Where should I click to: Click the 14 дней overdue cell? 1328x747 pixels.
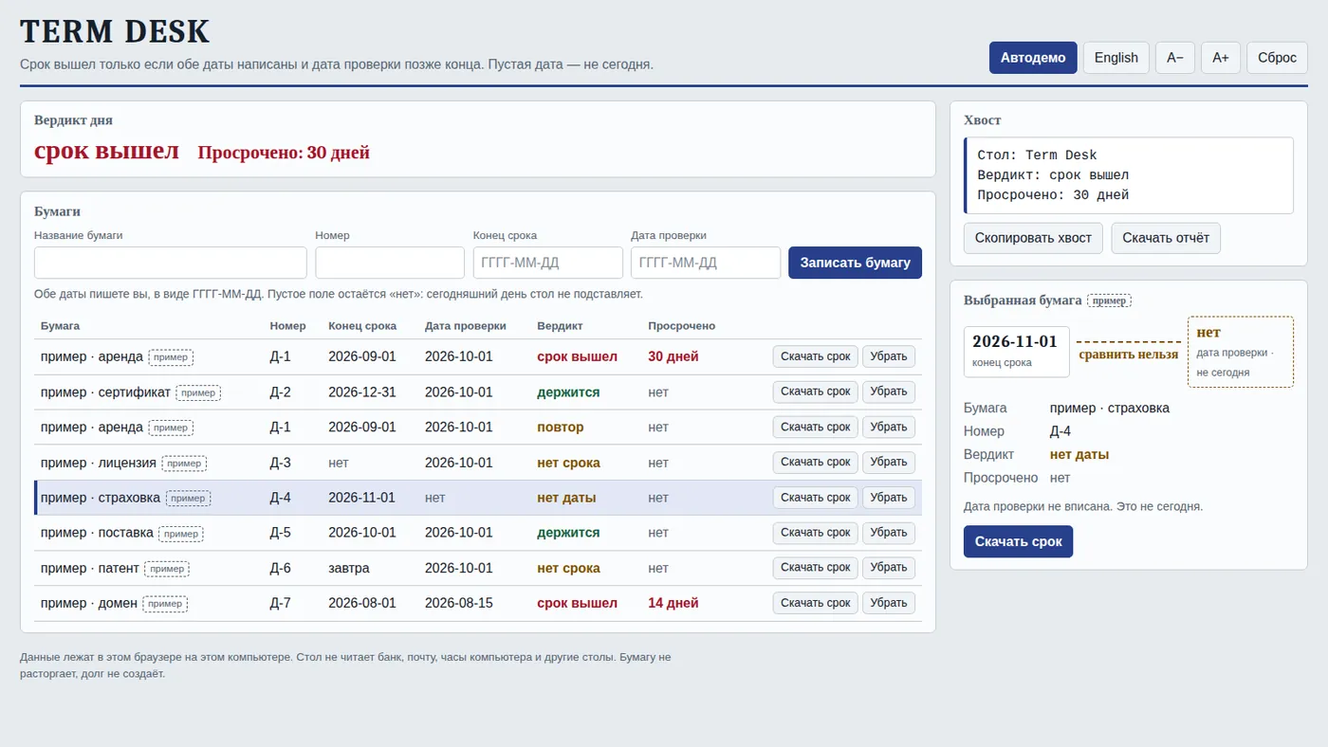point(673,603)
